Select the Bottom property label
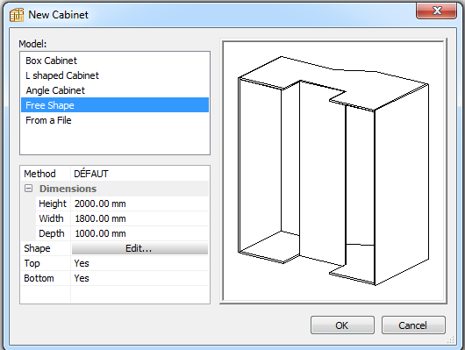The height and width of the screenshot is (350, 465). [39, 278]
